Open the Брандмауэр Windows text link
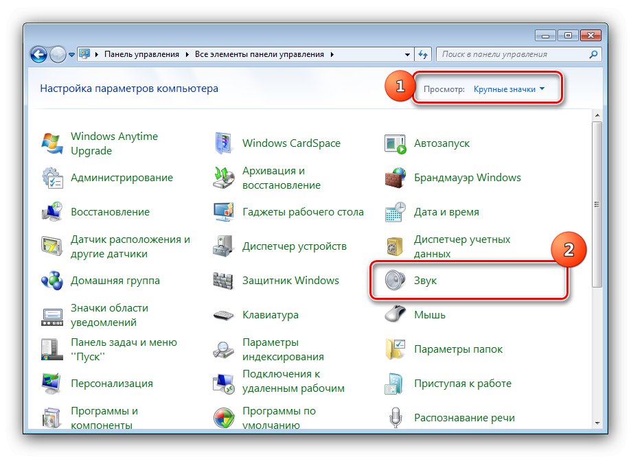Screen dimensions: 631x457 [468, 178]
